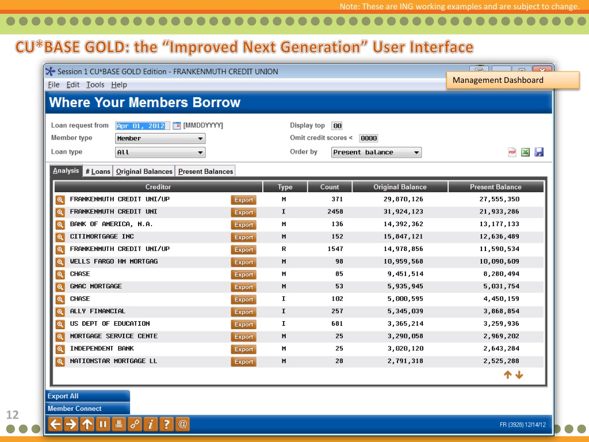Image resolution: width=589 pixels, height=442 pixels.
Task: Click the pause button in bottom toolbar
Action: coord(103,424)
